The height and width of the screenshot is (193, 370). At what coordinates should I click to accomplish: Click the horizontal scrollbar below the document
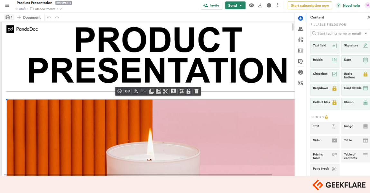coord(138,175)
